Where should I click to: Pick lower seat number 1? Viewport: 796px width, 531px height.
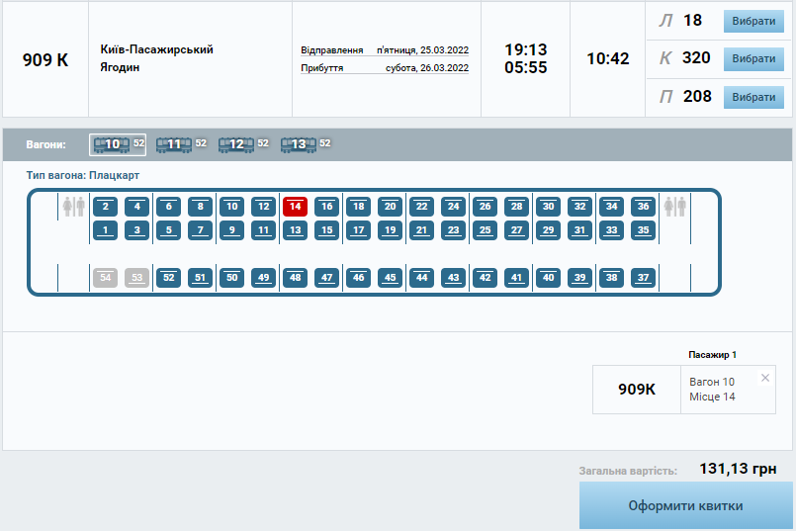(x=105, y=230)
